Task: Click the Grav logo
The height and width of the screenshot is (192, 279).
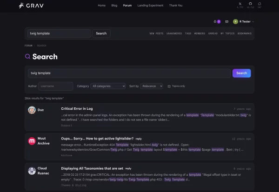Action: 31,6
